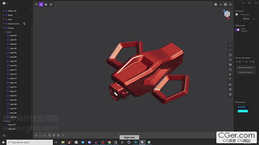Screen dimensions: 259x145
Task: Click the taskbar search box
Action: pos(30,142)
